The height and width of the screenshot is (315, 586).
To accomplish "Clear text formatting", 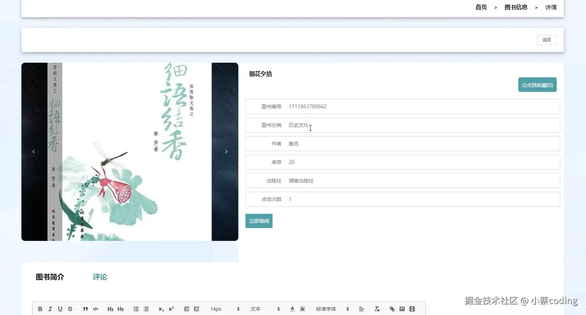I will (x=377, y=309).
